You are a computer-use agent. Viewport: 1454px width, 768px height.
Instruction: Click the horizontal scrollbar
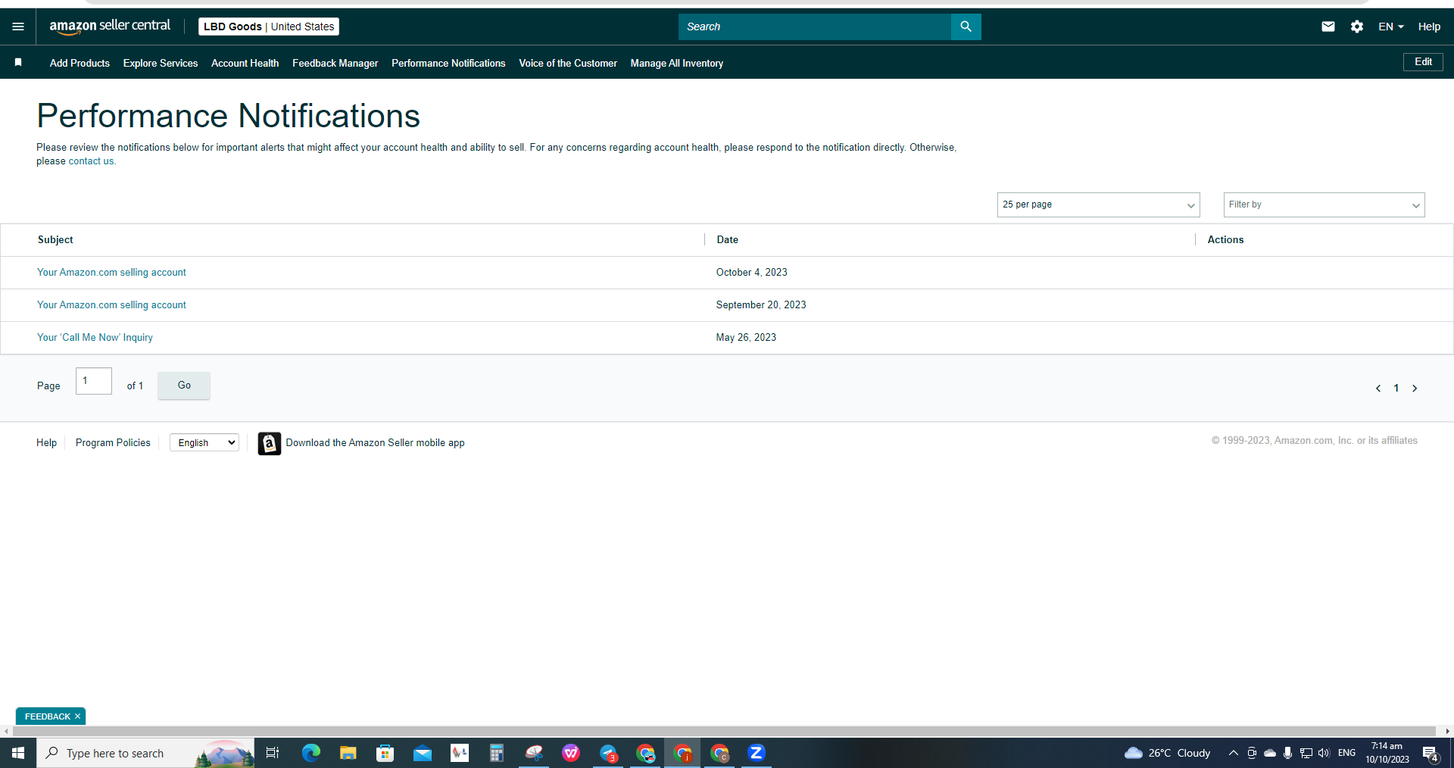[x=725, y=732]
